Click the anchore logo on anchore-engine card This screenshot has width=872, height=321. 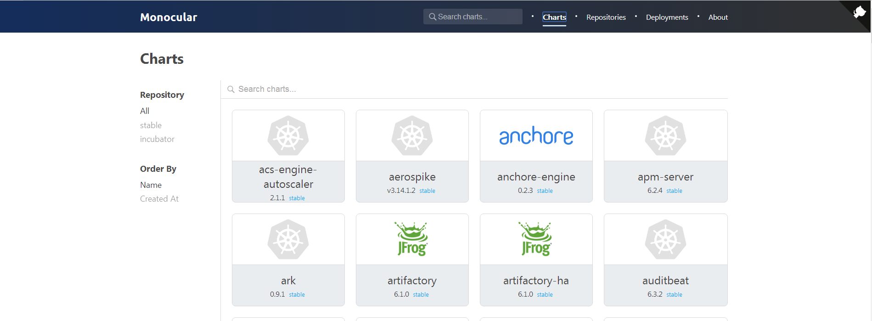pyautogui.click(x=536, y=136)
